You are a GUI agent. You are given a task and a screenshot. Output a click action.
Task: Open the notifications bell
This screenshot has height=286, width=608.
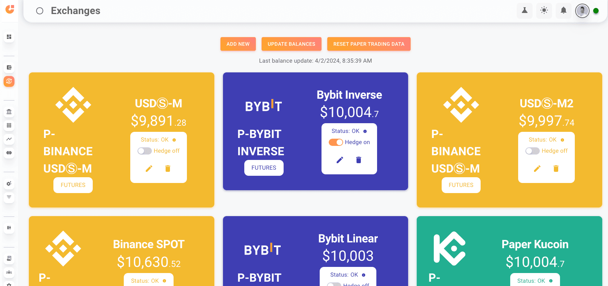click(563, 10)
